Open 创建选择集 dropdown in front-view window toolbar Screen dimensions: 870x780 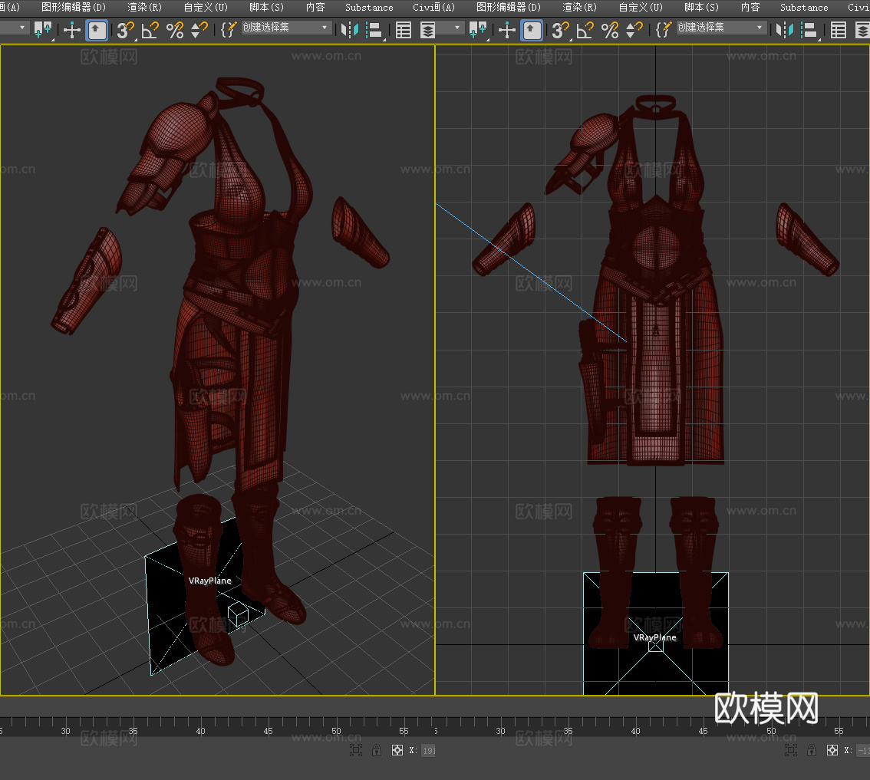pyautogui.click(x=722, y=28)
